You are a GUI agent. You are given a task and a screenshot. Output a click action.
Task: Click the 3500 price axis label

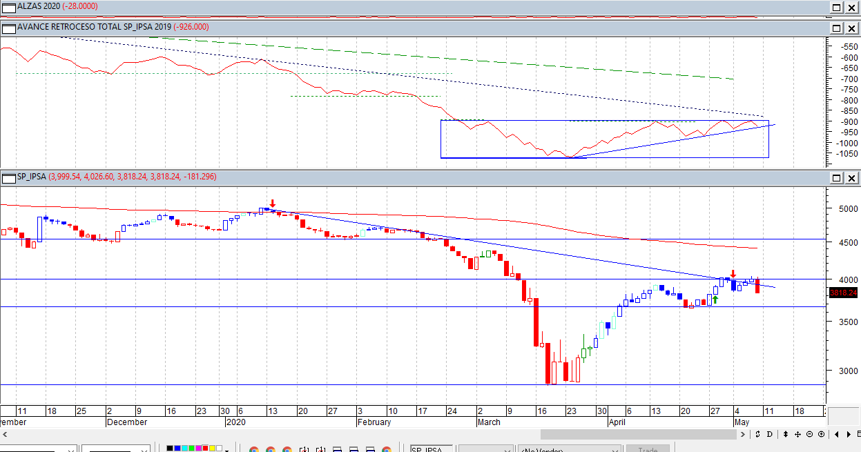coord(848,322)
